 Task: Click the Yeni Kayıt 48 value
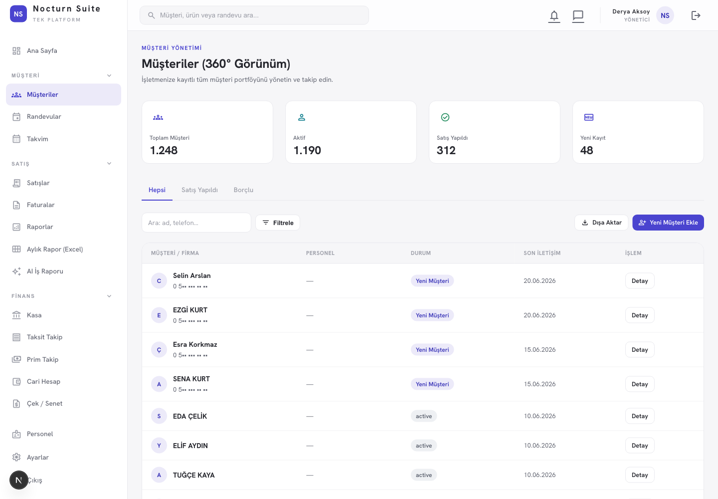(587, 151)
